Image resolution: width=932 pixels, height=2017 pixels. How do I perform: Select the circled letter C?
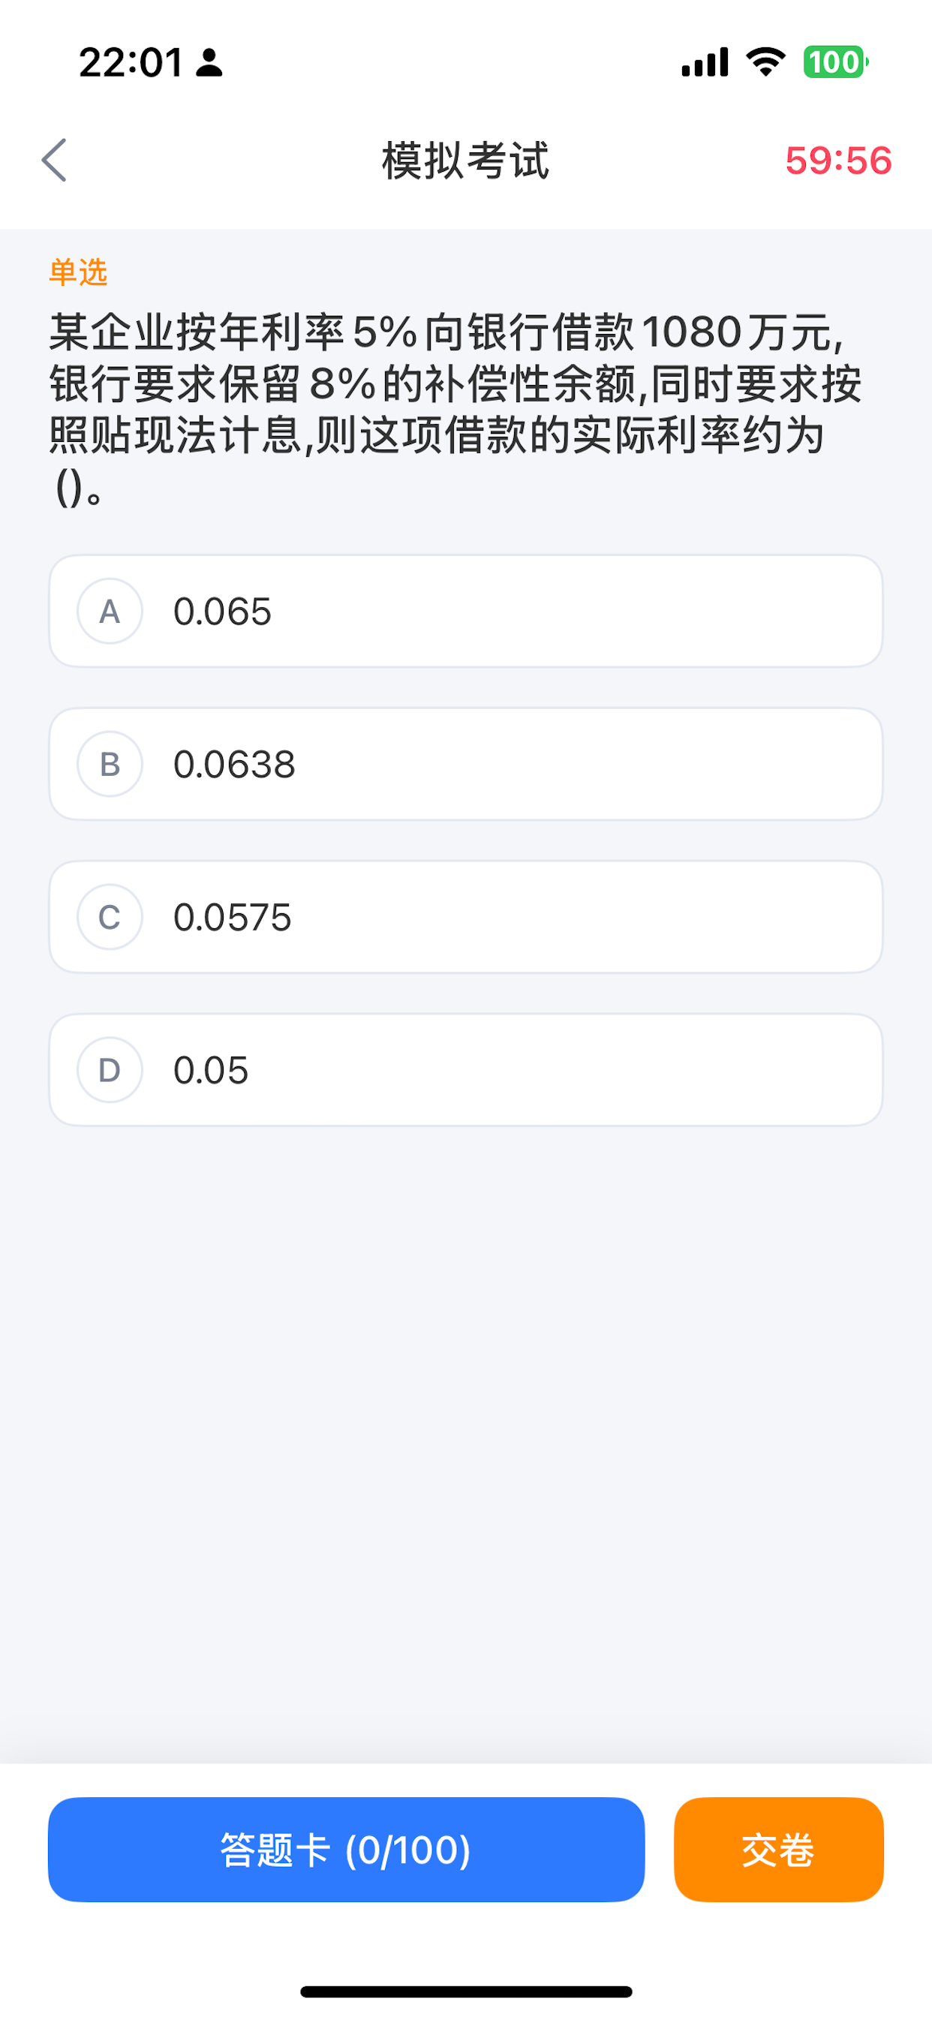point(110,916)
